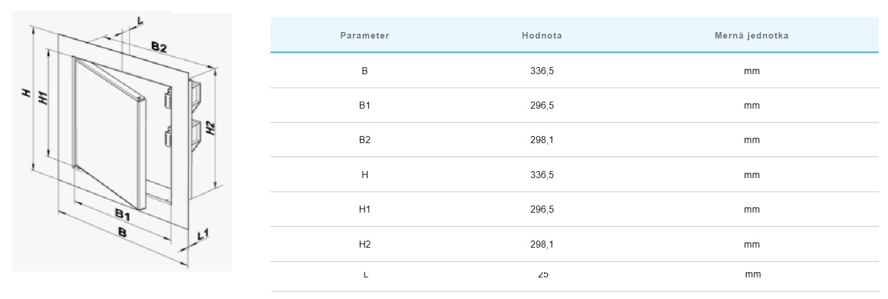Select the Hodnota column header
The image size is (888, 299).
click(x=542, y=36)
